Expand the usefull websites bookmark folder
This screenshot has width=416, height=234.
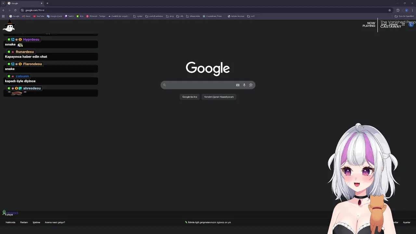[154, 16]
